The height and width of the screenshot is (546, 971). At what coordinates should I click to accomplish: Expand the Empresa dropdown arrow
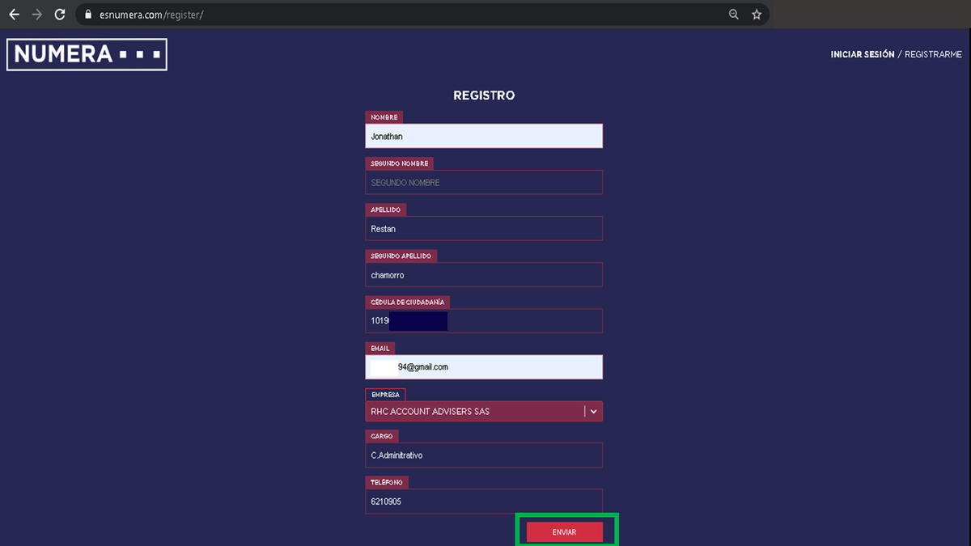pos(594,412)
